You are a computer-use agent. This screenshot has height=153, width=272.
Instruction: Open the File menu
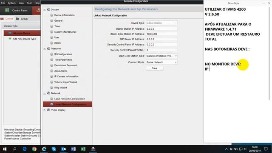coord(3,3)
